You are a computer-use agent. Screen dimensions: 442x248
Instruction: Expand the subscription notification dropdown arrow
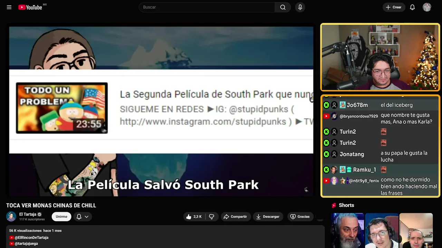[x=87, y=217]
